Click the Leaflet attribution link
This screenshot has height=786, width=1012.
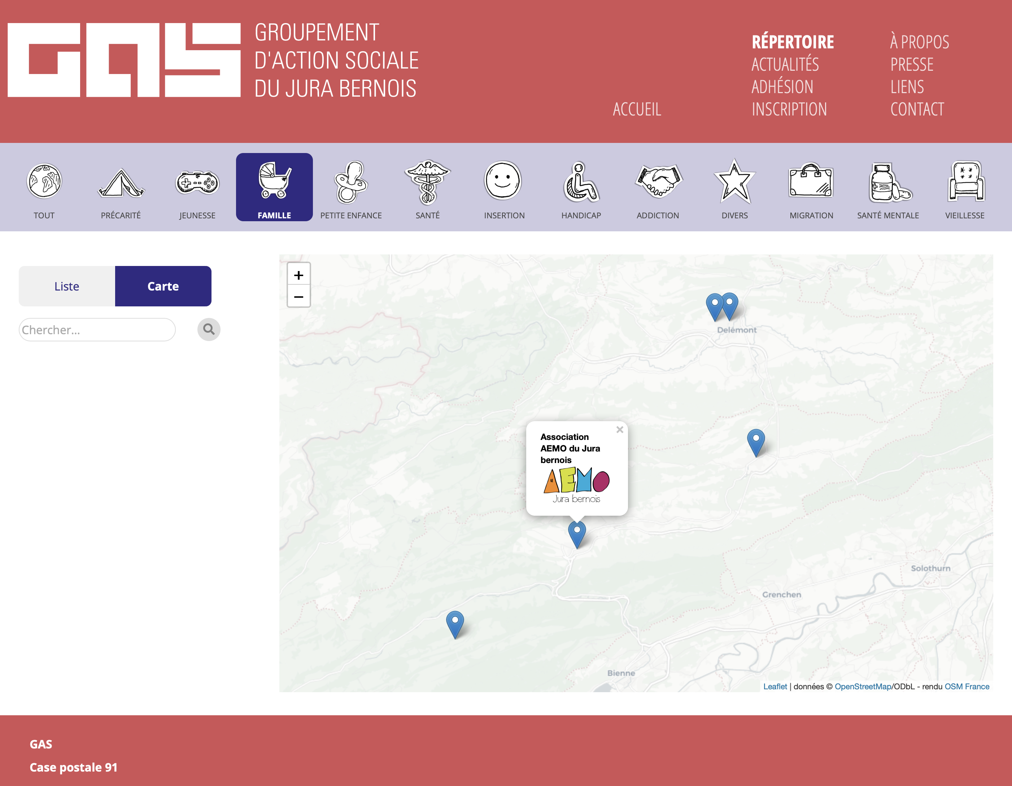775,686
